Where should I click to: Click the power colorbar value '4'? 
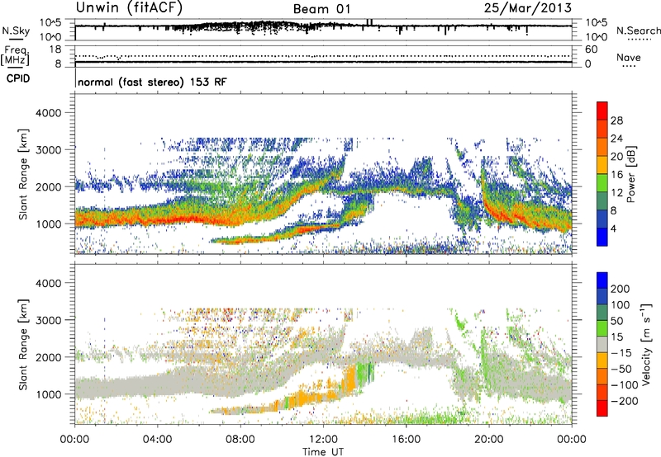click(x=613, y=228)
